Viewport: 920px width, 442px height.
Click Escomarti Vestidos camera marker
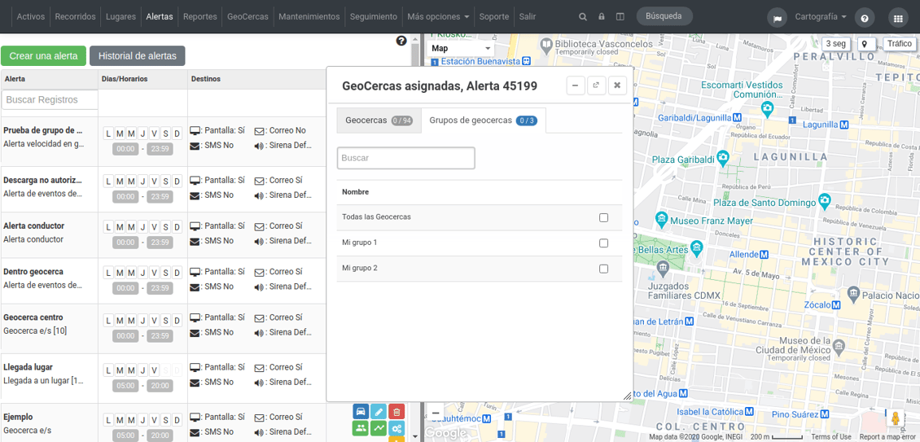point(767,108)
